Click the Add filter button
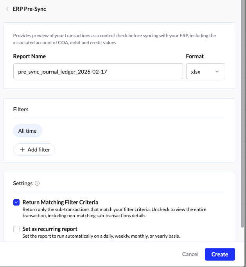 (x=34, y=150)
